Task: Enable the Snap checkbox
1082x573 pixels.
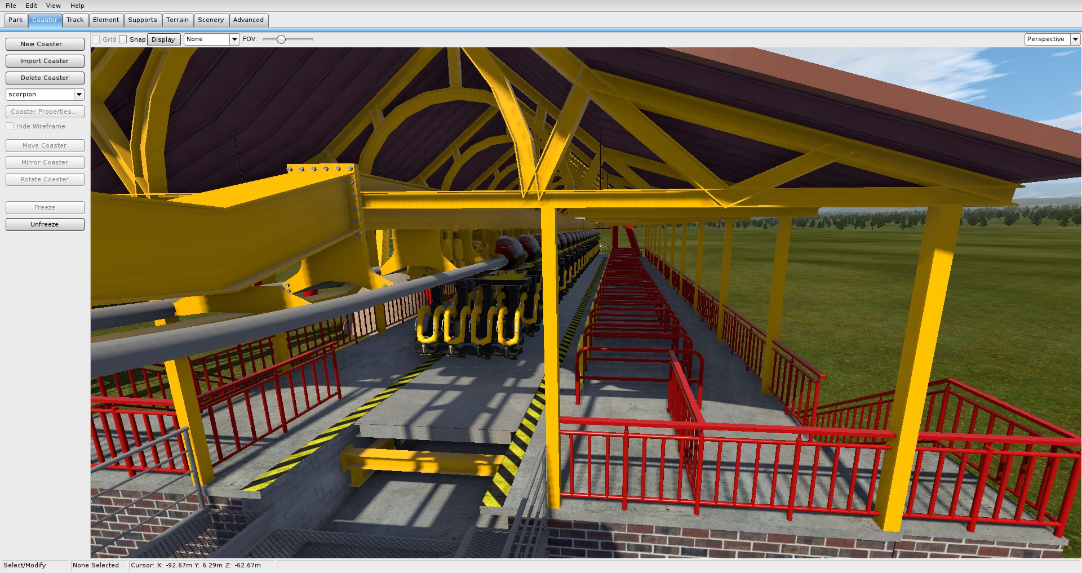Action: (x=123, y=39)
